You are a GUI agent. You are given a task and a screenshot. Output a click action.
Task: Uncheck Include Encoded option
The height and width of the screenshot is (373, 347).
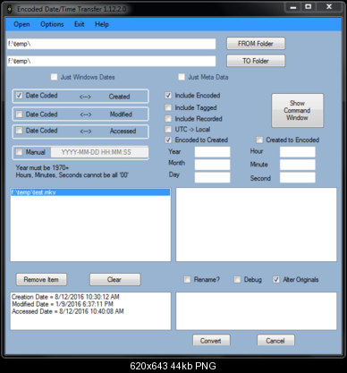click(x=168, y=96)
